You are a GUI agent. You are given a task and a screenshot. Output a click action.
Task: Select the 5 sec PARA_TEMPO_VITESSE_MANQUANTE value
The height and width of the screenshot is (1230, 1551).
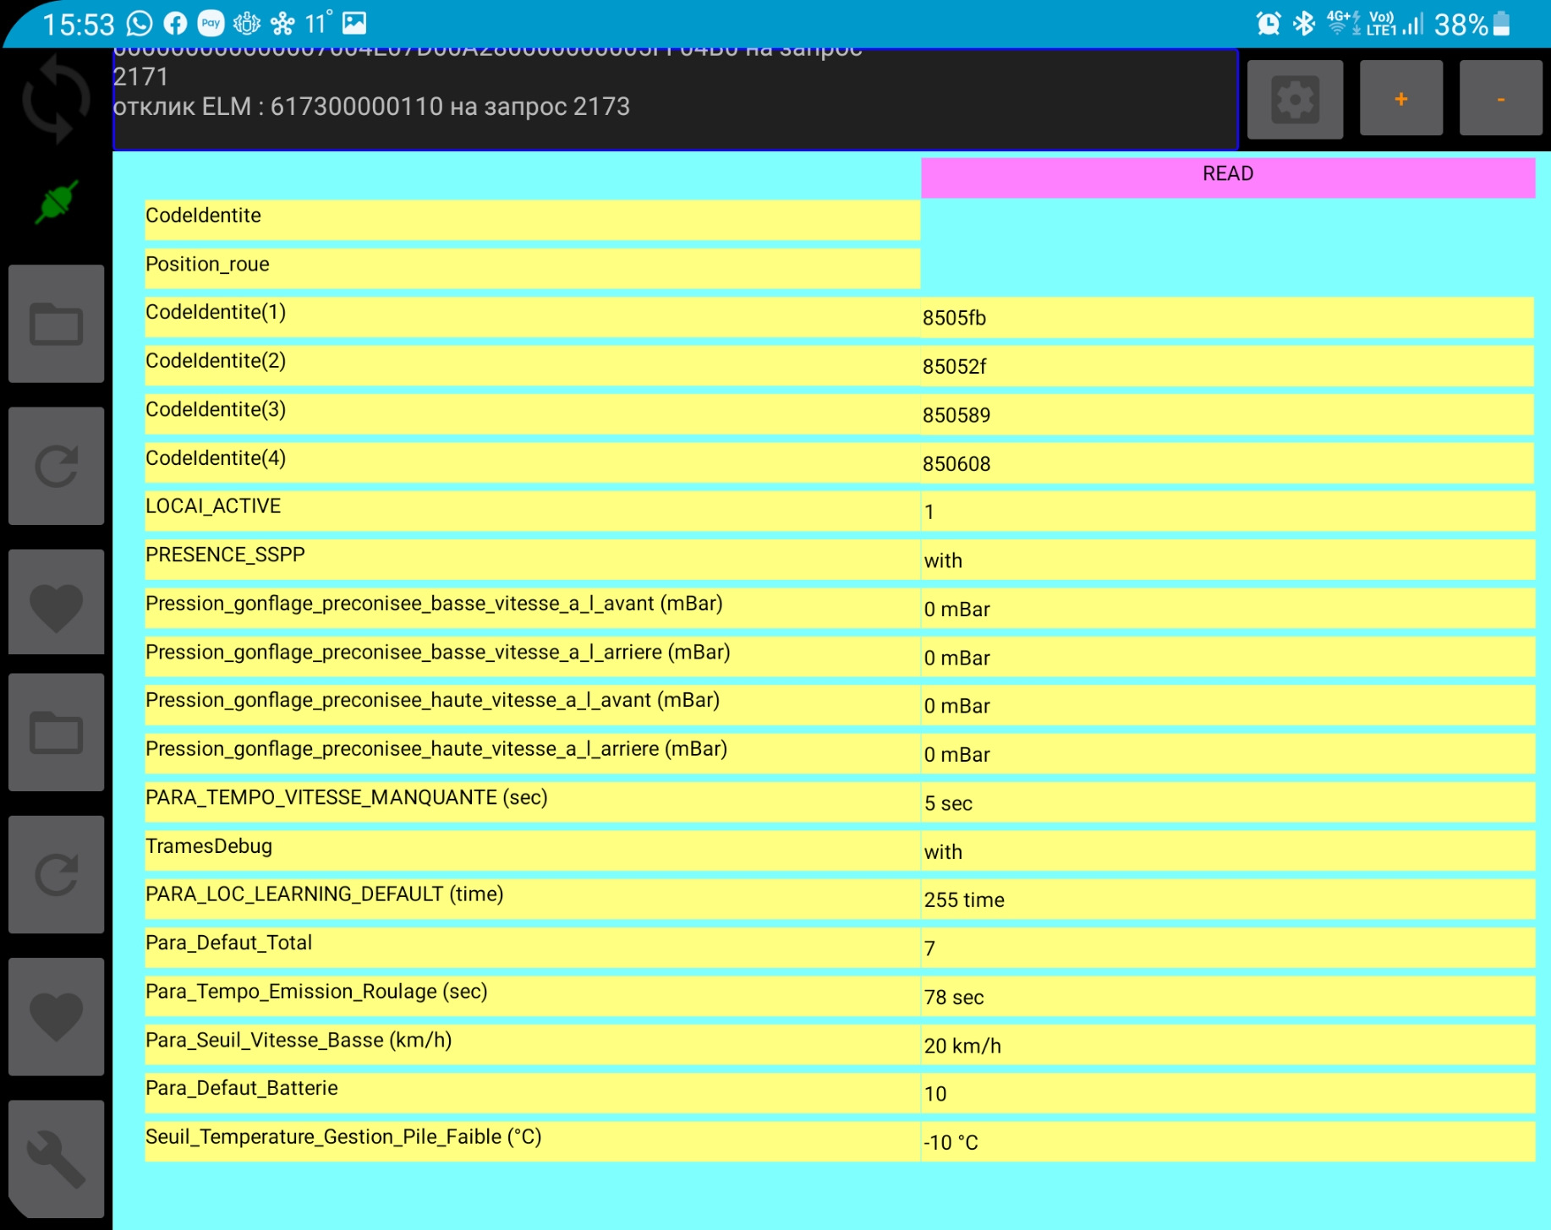click(1227, 802)
